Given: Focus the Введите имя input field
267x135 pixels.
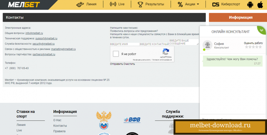Looking at the screenshot, I should (124, 44).
